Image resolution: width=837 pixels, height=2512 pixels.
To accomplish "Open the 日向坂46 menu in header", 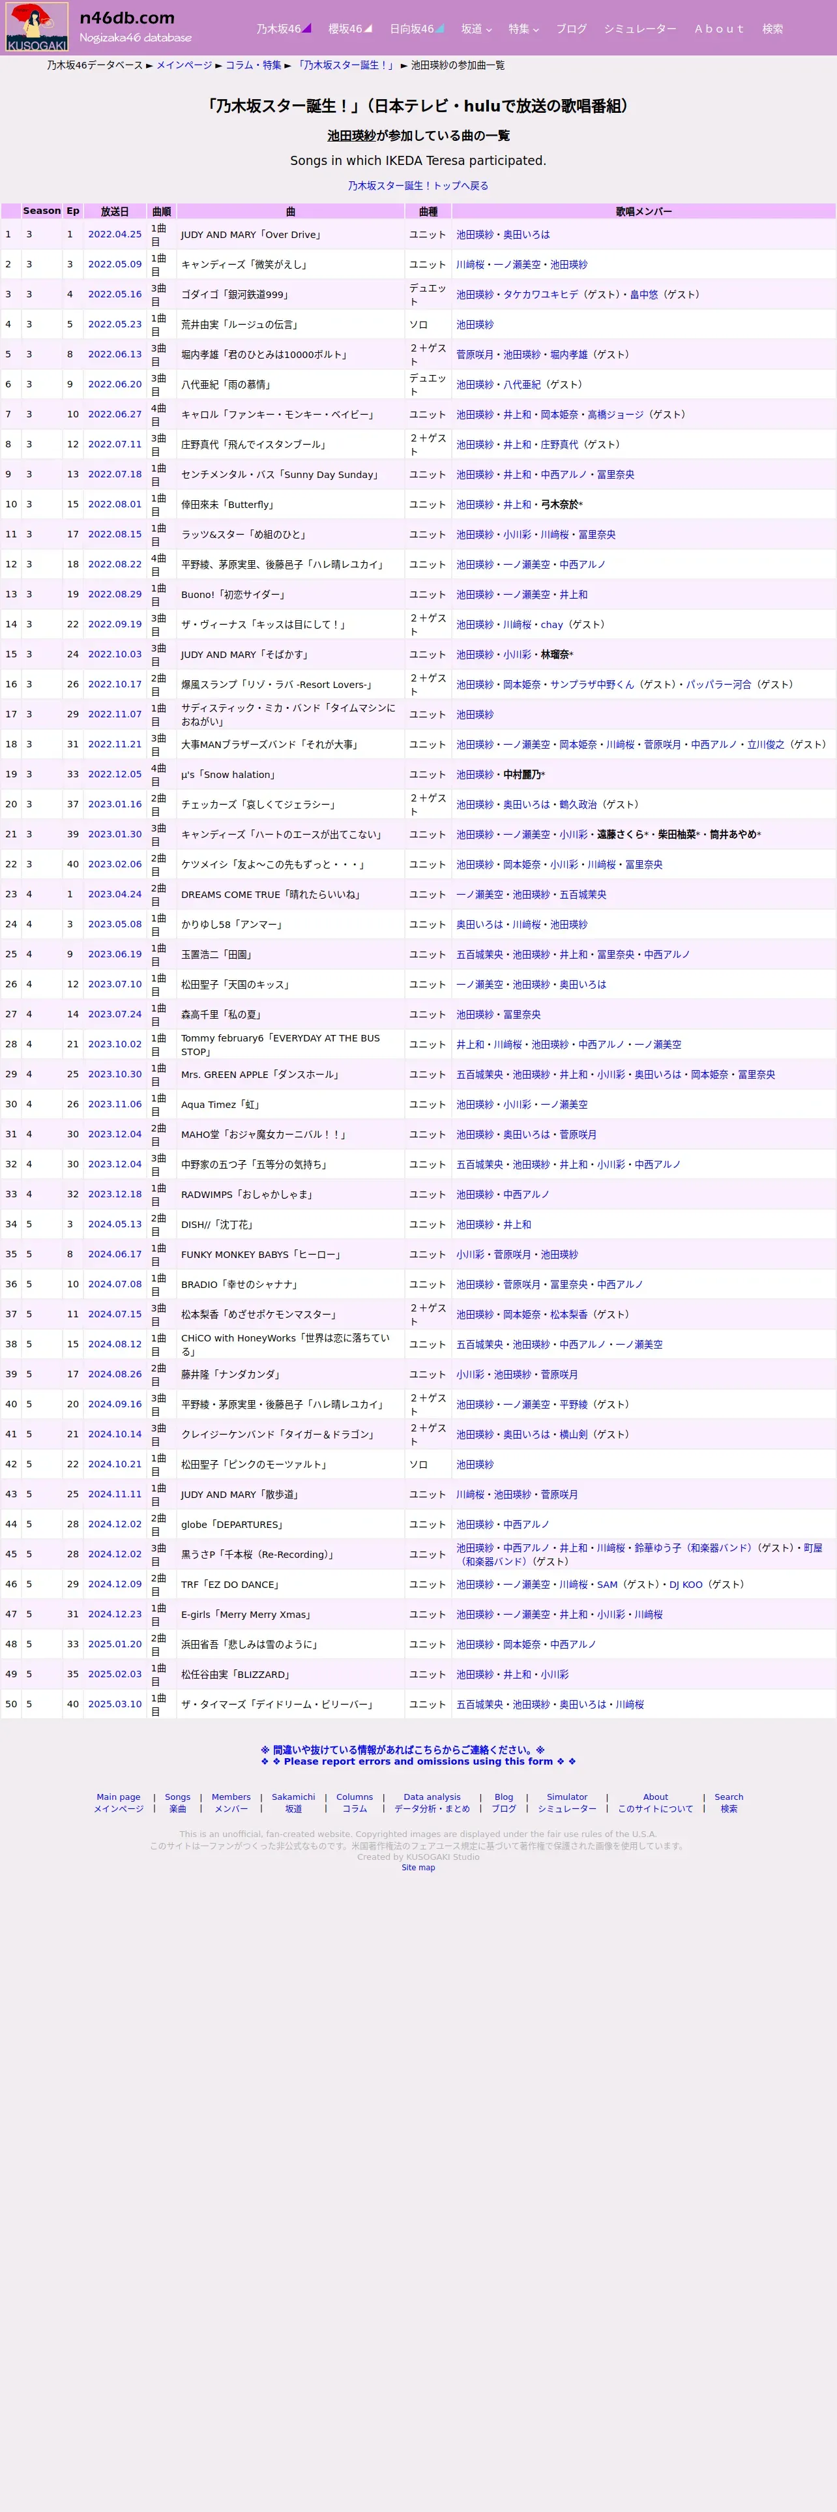I will click(416, 29).
